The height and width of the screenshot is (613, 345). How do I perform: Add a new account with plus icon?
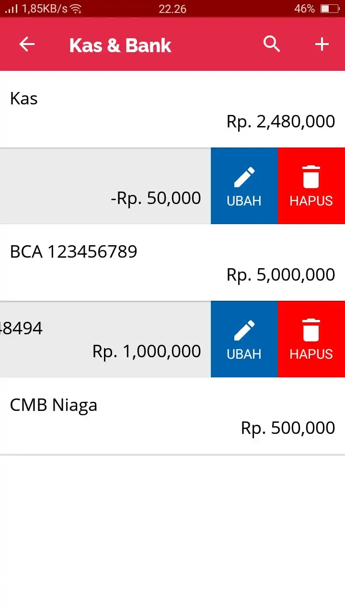coord(322,45)
